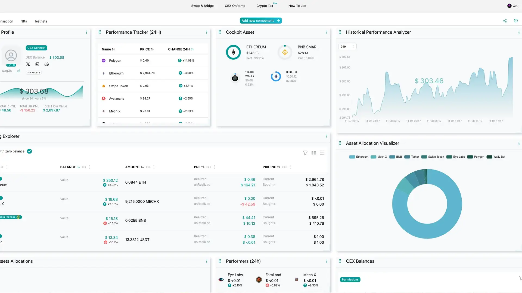Open the Performers (24h) kebab menu
Screen dimensions: 522x293
327,261
